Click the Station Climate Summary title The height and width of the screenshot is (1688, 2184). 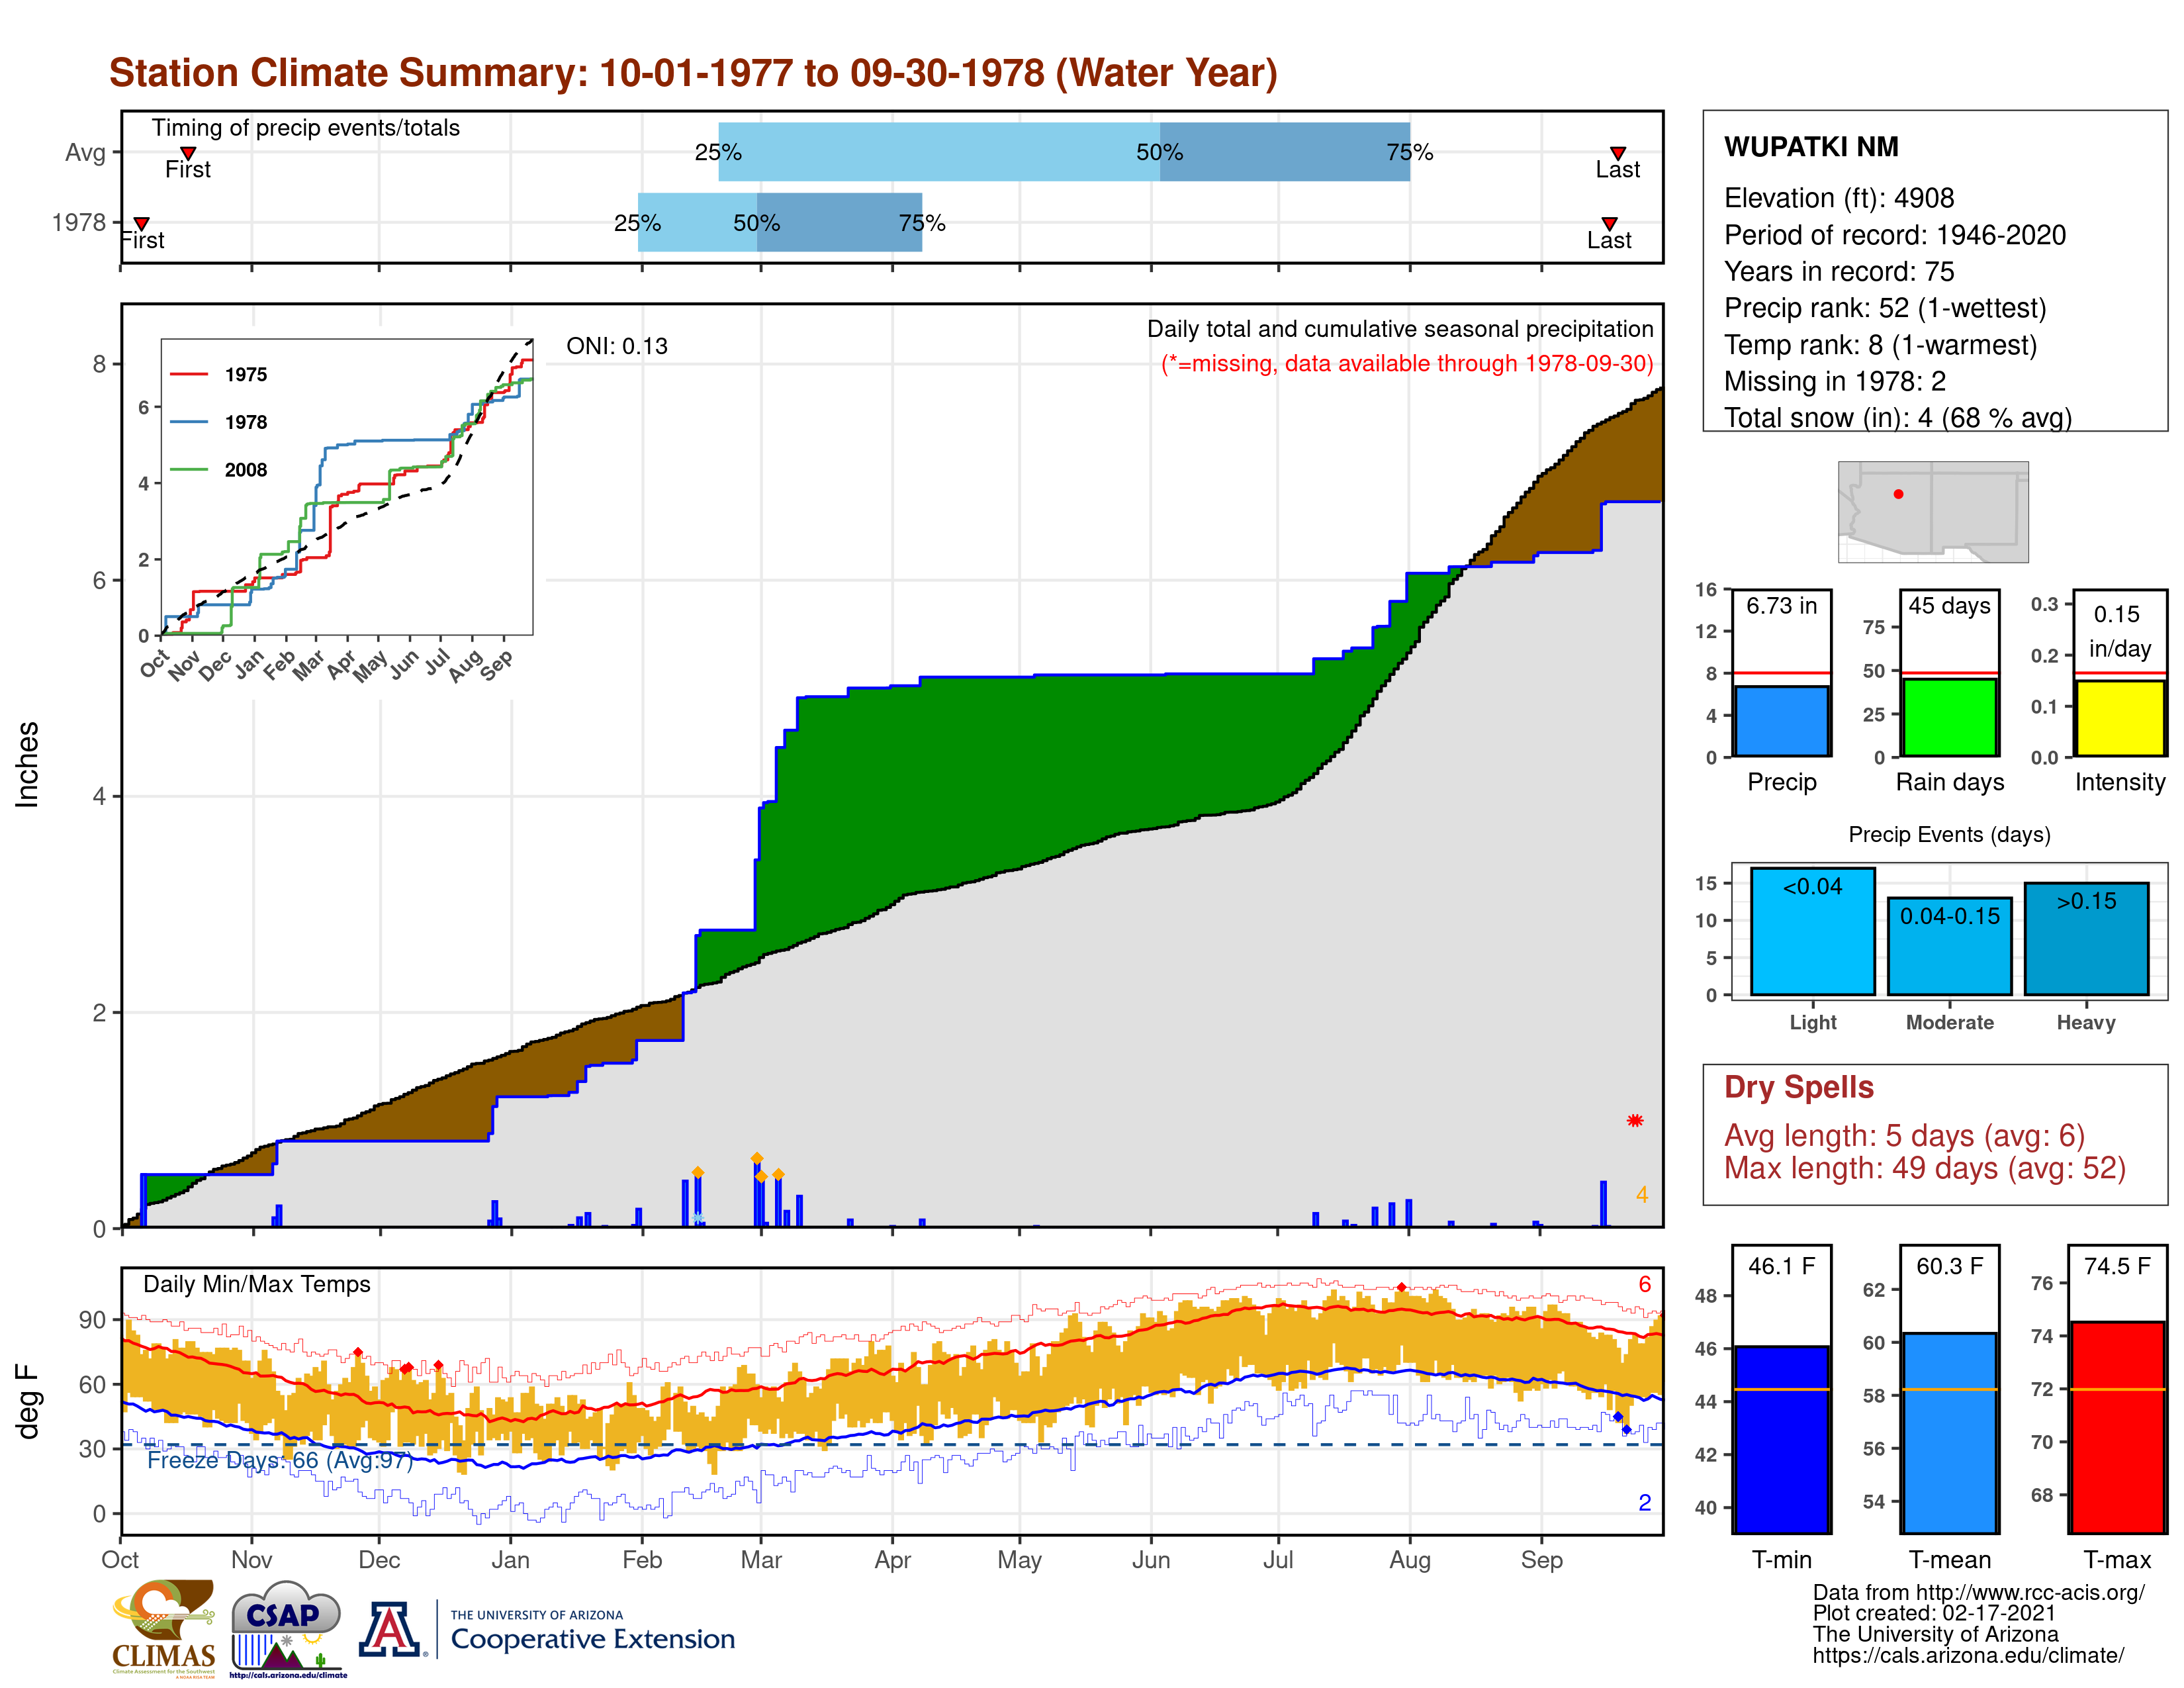tap(693, 73)
